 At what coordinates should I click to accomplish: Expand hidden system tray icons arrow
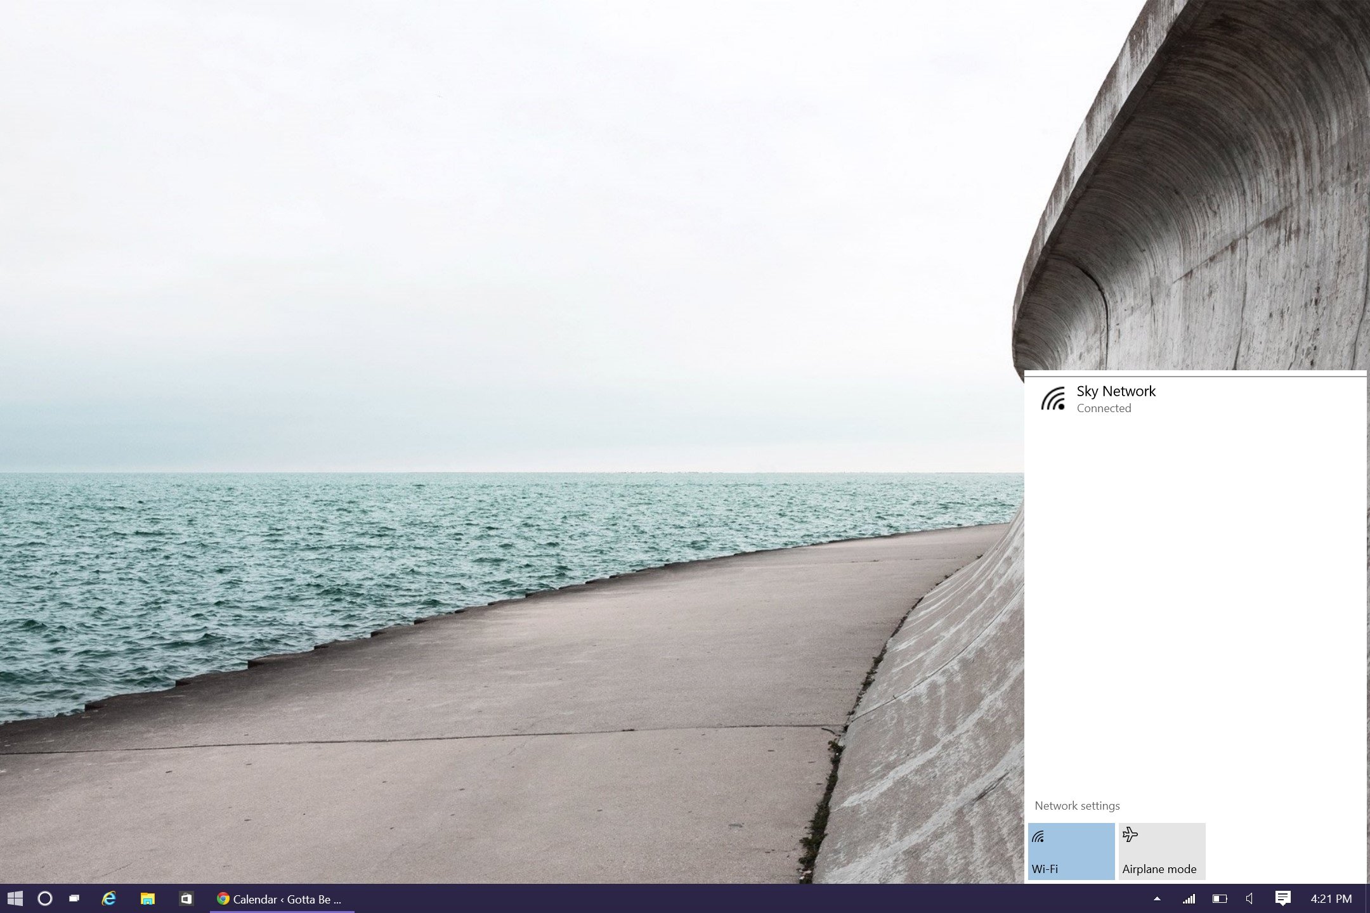[x=1157, y=898]
